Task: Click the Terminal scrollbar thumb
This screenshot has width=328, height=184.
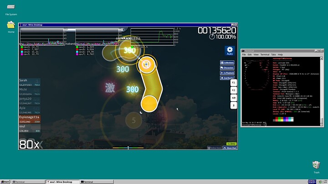Action: click(322, 120)
